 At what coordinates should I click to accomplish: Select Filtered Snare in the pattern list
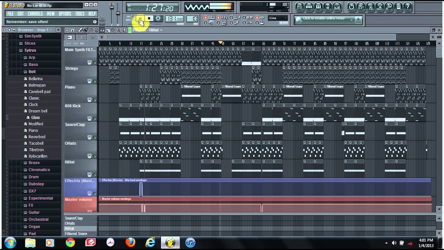coord(76,234)
